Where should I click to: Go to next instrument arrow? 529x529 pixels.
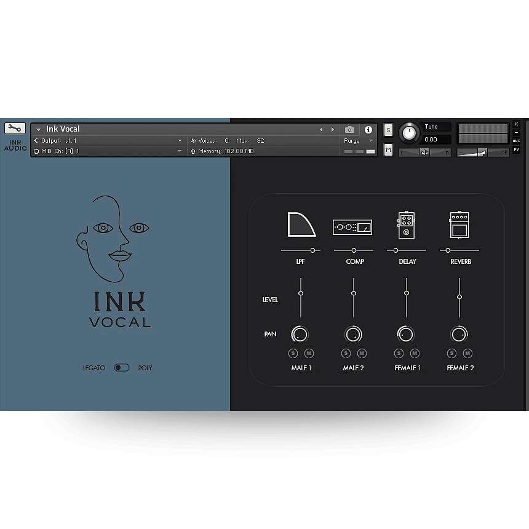click(x=333, y=130)
